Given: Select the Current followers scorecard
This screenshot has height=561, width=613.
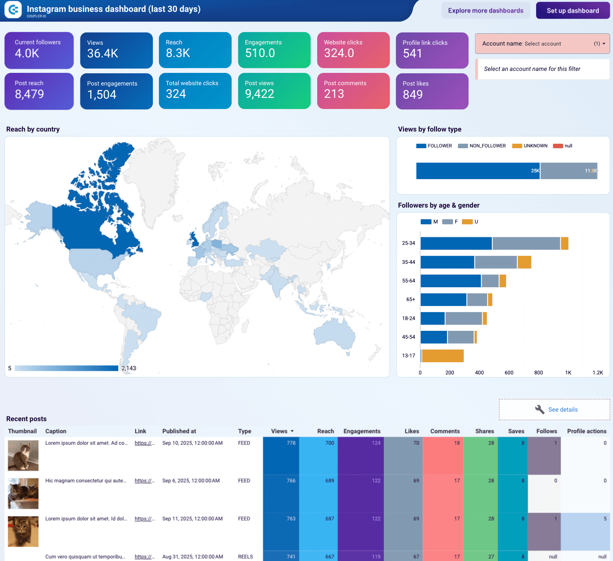Looking at the screenshot, I should point(39,50).
